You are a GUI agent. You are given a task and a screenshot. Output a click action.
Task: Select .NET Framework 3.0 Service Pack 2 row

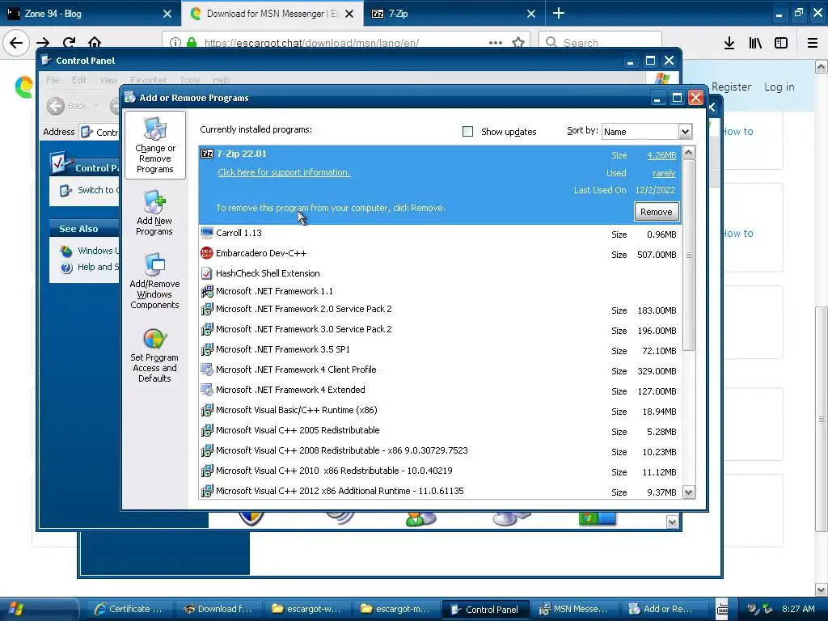(441, 330)
